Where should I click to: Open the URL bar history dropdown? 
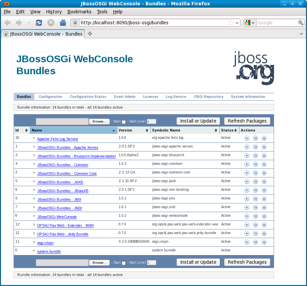click(x=237, y=23)
